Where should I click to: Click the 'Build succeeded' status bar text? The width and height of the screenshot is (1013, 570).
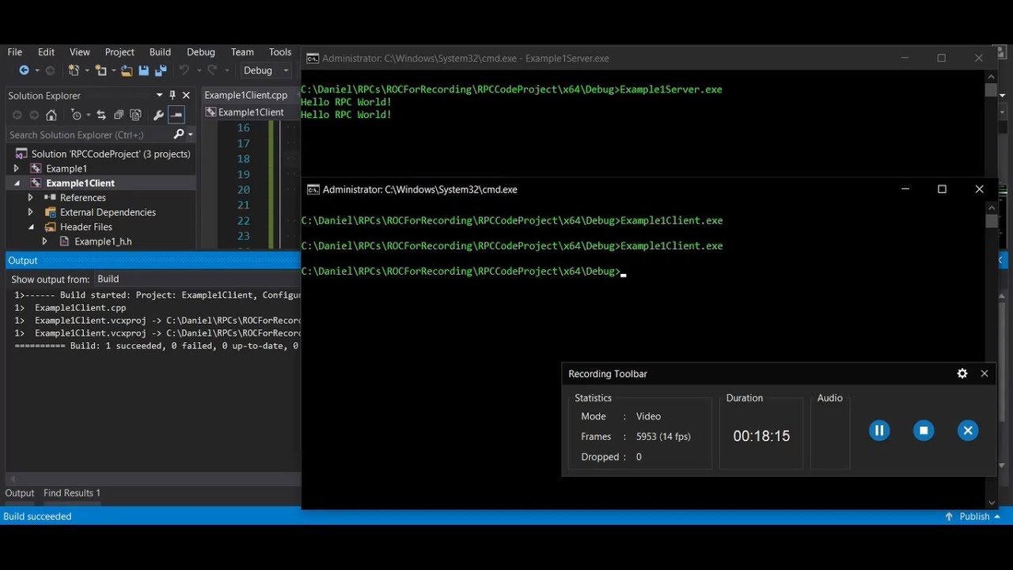click(x=37, y=516)
